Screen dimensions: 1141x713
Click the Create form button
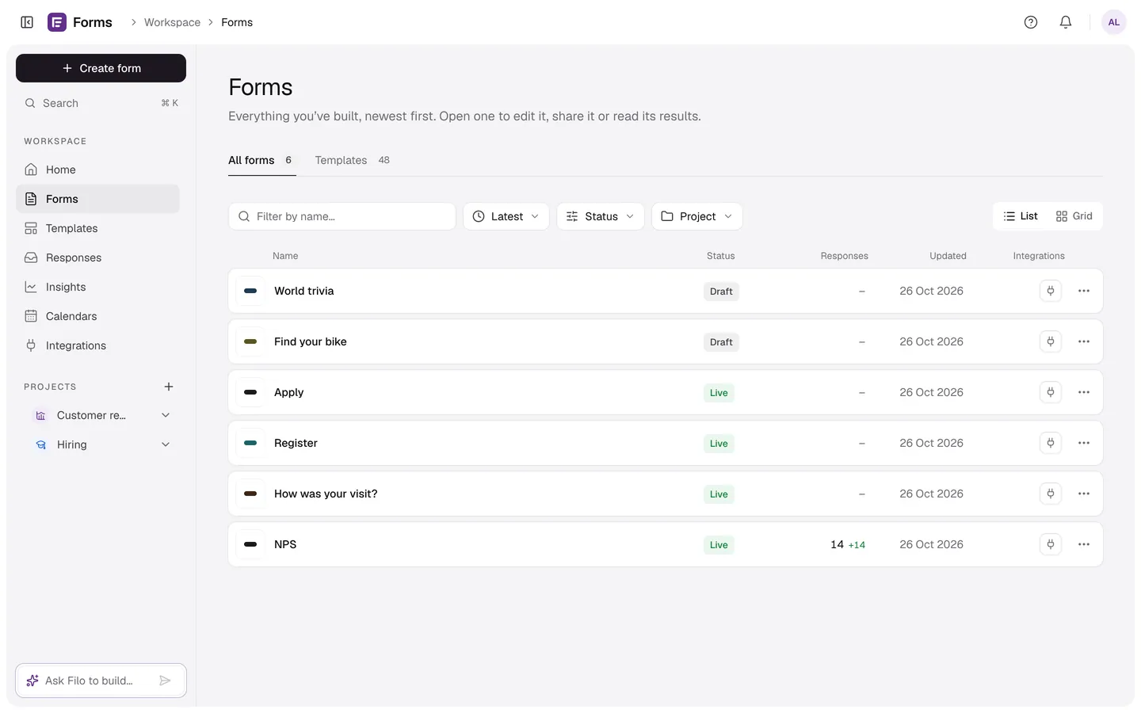click(x=101, y=68)
